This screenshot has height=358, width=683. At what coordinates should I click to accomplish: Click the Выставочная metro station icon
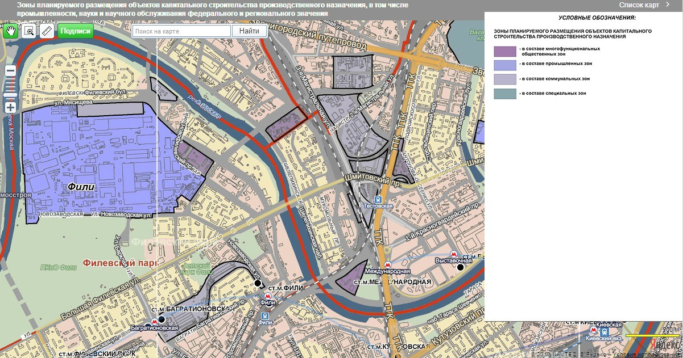pos(453,254)
